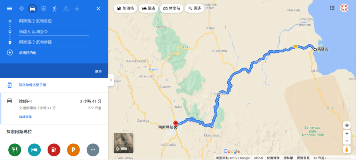Search nearby restaurants with green icon
The image size is (356, 160).
point(15,150)
